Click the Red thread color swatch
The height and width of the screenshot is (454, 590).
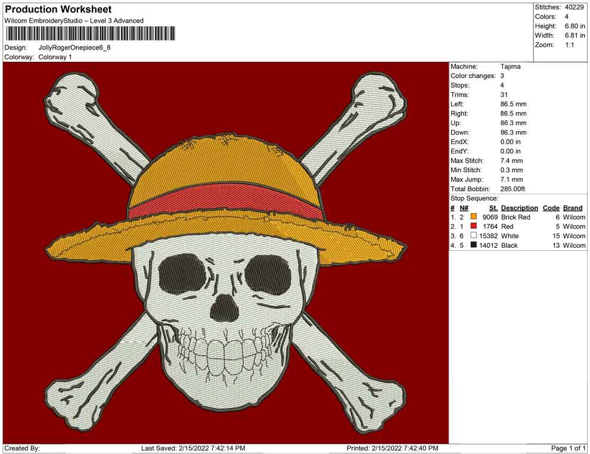pyautogui.click(x=474, y=226)
